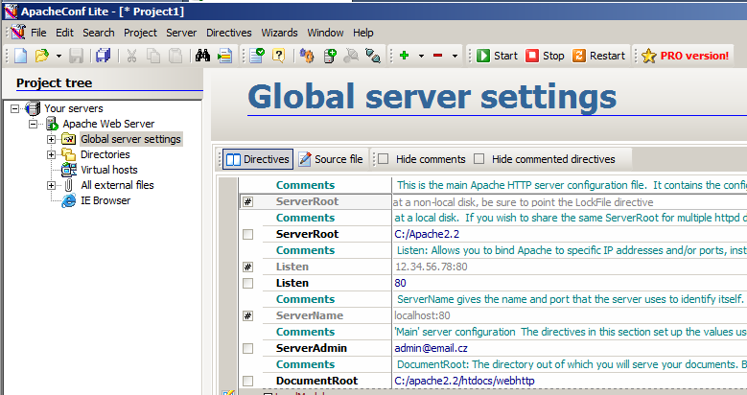Click the gears settings icon
The height and width of the screenshot is (395, 747).
[307, 56]
